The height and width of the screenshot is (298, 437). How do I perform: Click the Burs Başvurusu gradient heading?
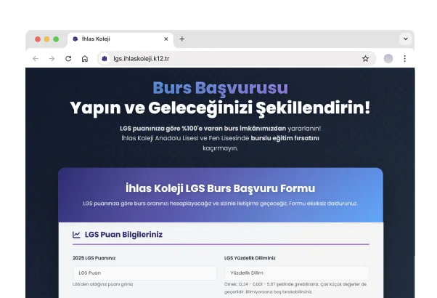coord(220,88)
